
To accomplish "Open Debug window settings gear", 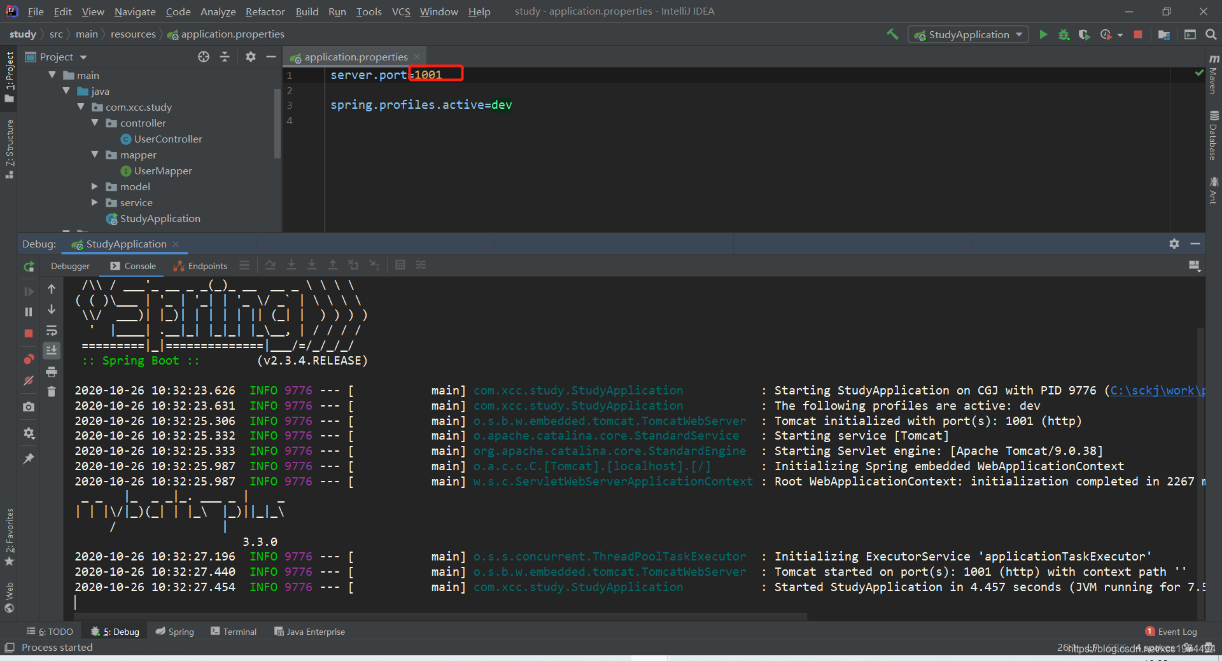I will tap(1174, 244).
